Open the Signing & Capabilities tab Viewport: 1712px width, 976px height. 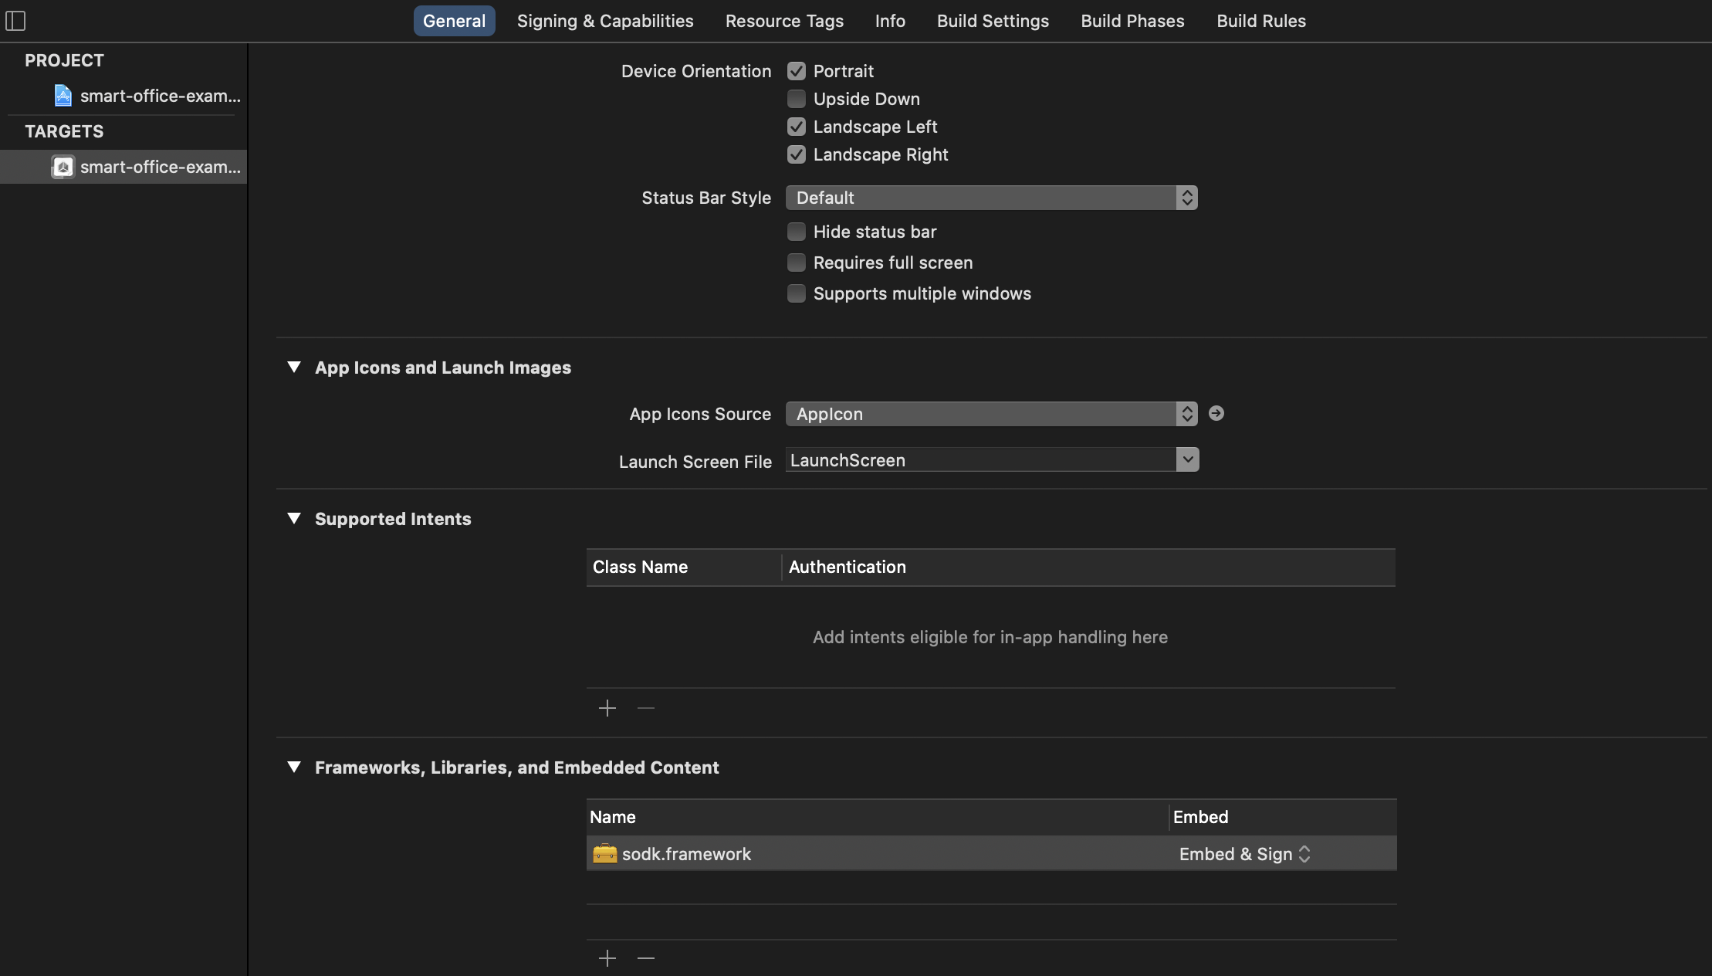pos(605,21)
